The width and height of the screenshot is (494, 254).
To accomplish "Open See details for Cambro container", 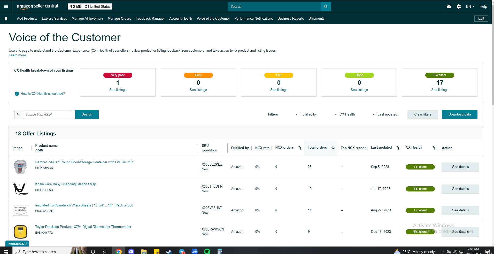I will pyautogui.click(x=460, y=167).
